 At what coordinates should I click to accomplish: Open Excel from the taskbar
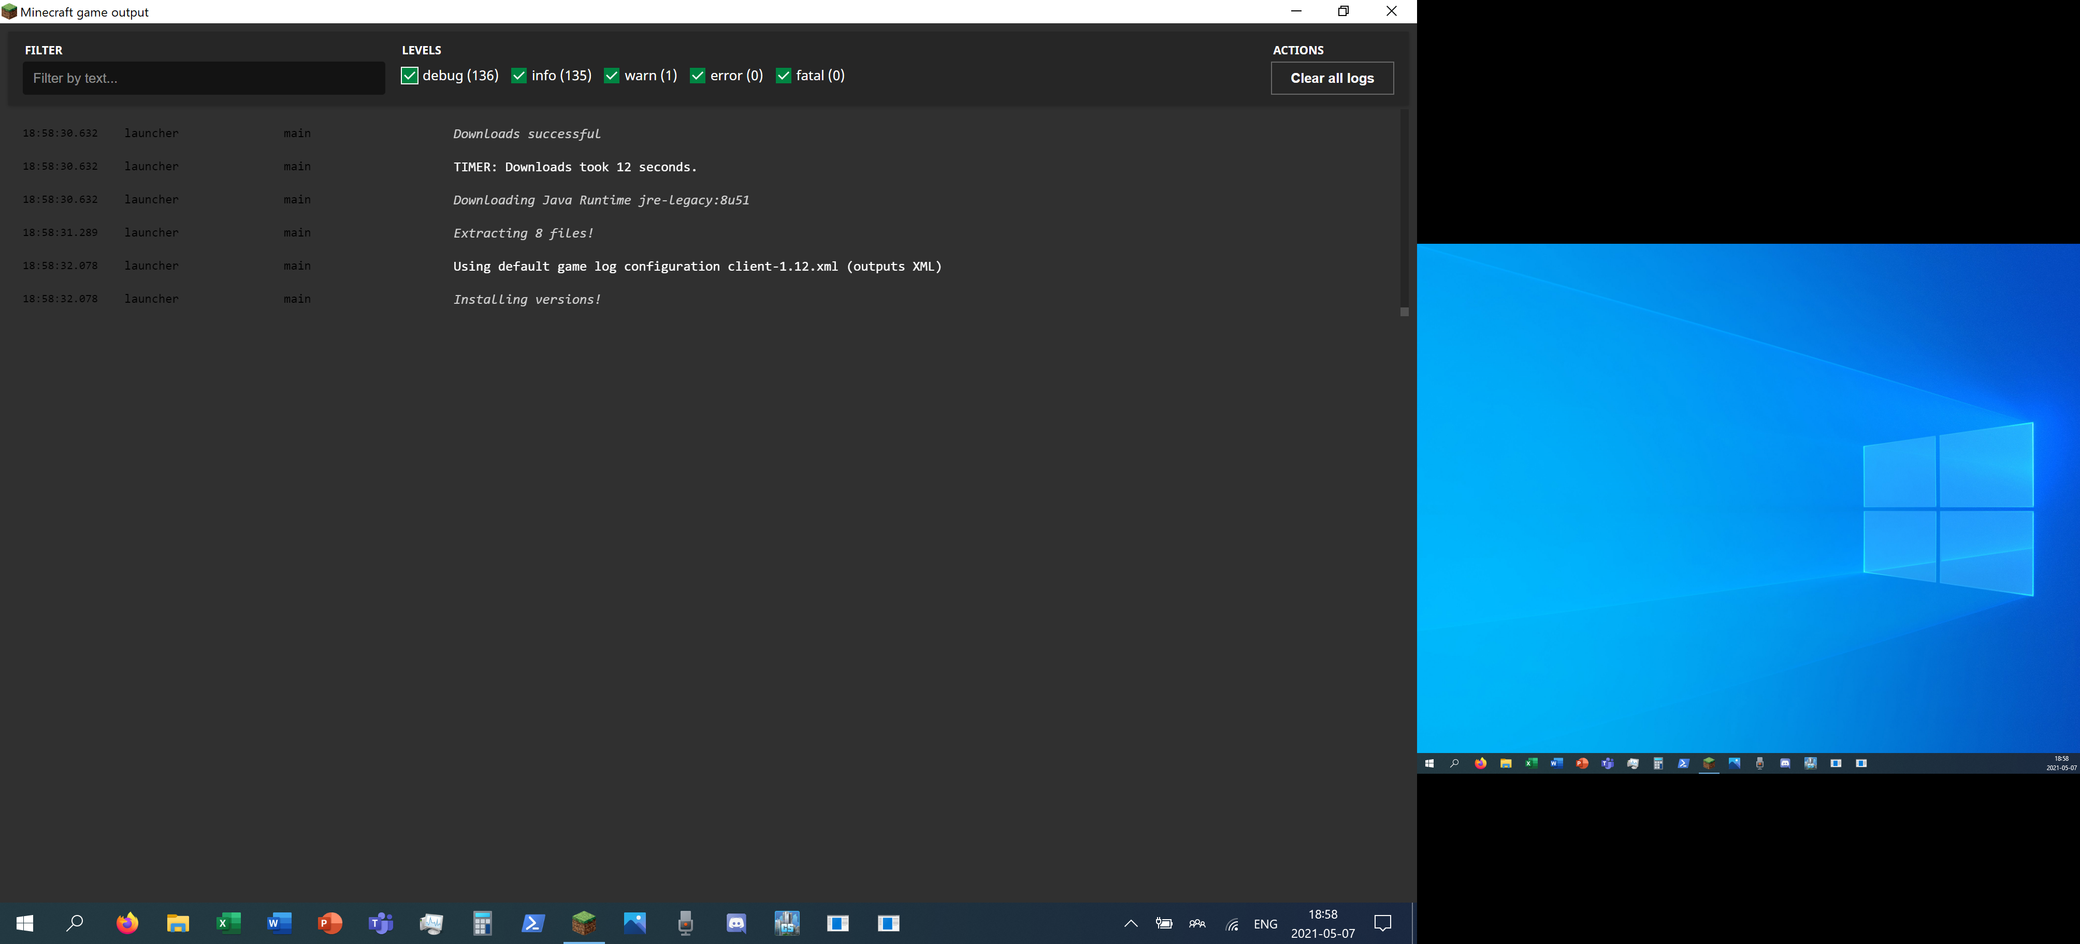[x=228, y=923]
